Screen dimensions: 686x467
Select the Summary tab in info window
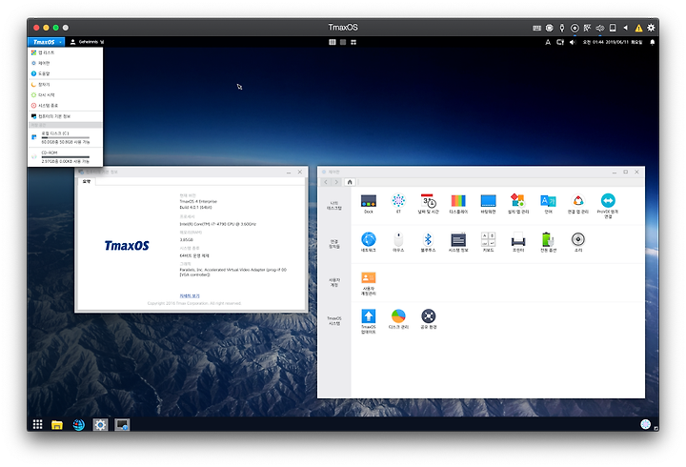87,181
